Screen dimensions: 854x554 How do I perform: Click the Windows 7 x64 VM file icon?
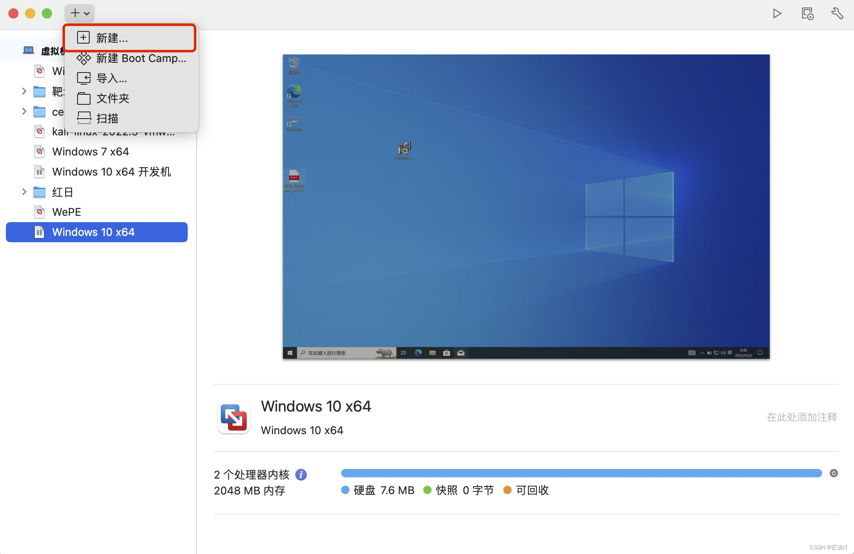tap(39, 151)
